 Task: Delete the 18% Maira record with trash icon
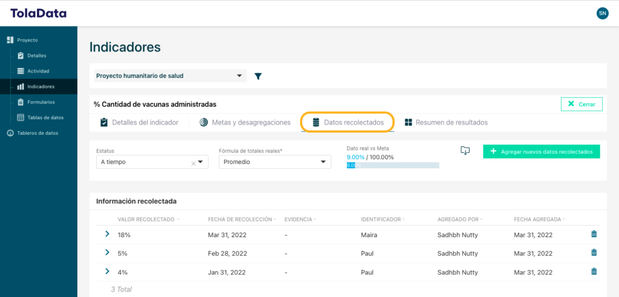pos(594,234)
